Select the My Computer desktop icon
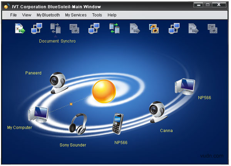This screenshot has height=166, width=231. [x=38, y=114]
